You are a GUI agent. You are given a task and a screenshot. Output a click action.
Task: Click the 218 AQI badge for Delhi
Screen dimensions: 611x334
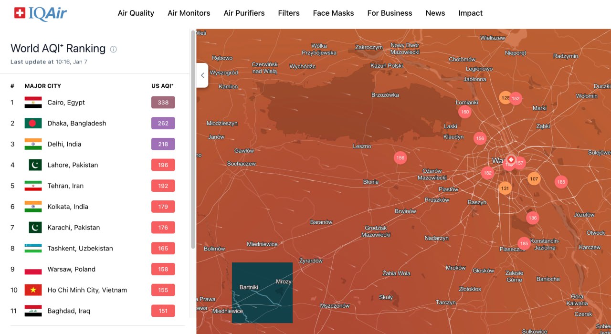point(163,144)
